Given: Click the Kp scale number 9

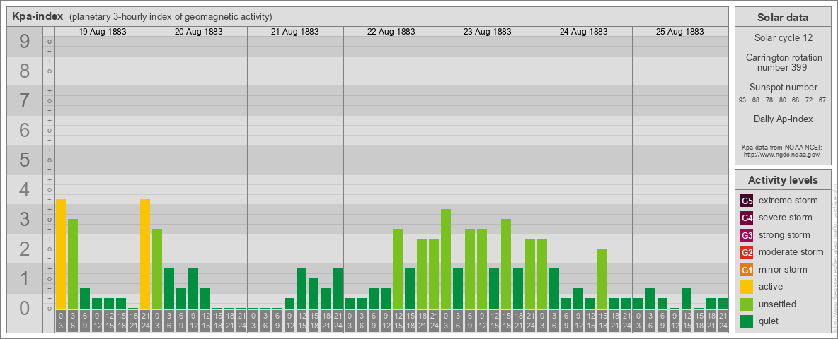Looking at the screenshot, I should (x=24, y=42).
